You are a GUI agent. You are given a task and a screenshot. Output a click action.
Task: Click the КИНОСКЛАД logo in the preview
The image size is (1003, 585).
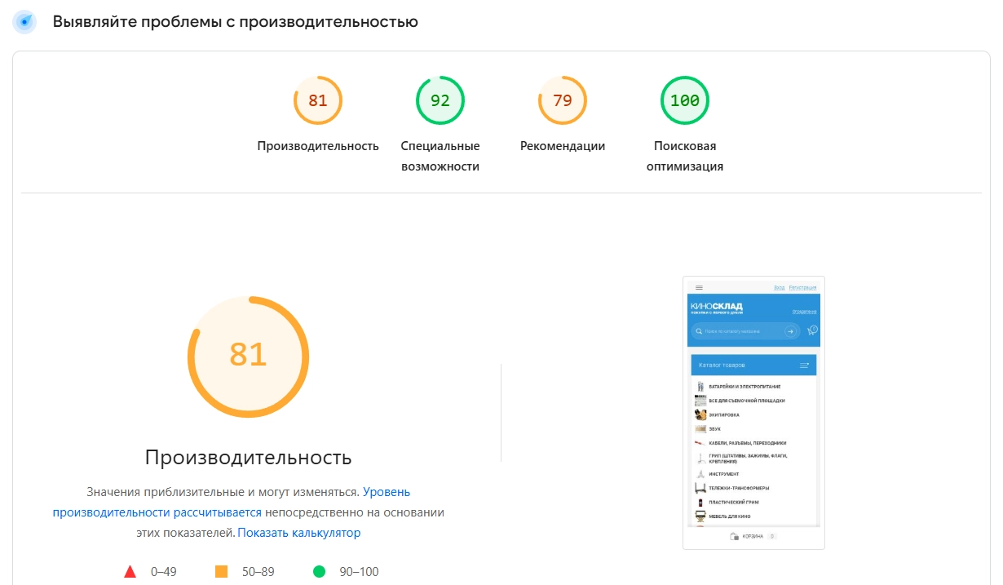[x=717, y=308]
